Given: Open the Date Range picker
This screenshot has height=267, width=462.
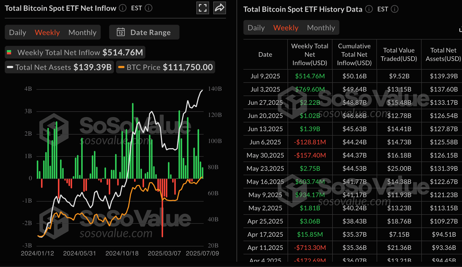Looking at the screenshot, I should tap(144, 32).
